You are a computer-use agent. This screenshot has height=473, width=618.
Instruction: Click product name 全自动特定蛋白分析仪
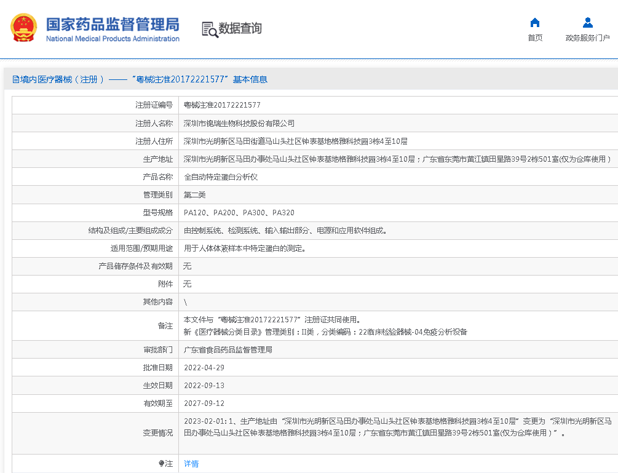[x=221, y=177]
